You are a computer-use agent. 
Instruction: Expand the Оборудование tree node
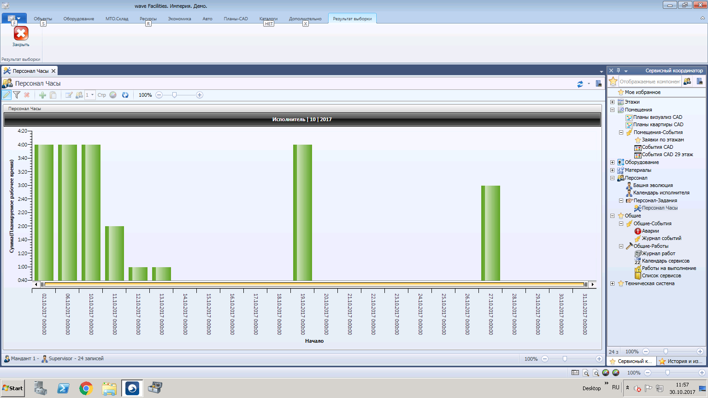click(x=612, y=162)
